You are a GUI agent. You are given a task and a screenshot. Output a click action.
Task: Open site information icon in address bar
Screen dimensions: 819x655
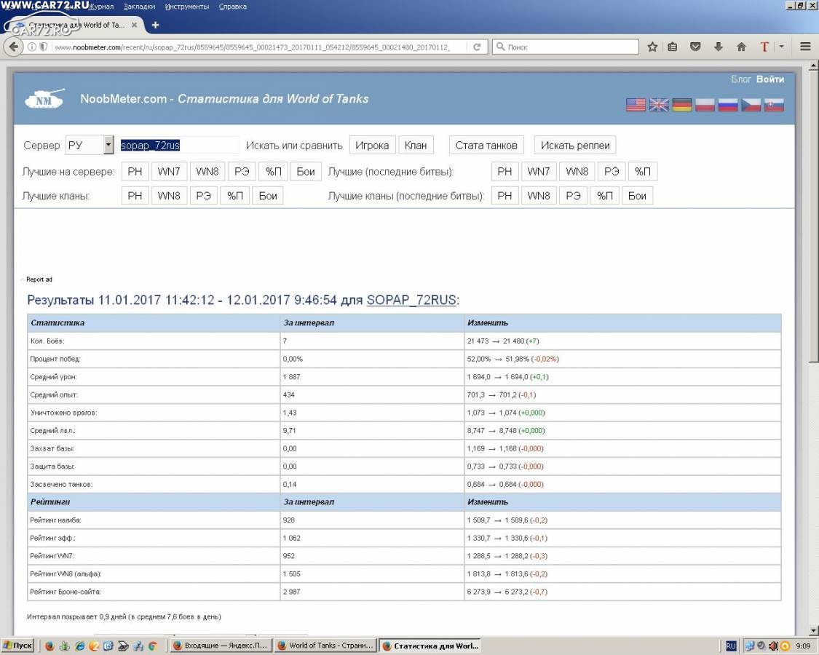(32, 47)
